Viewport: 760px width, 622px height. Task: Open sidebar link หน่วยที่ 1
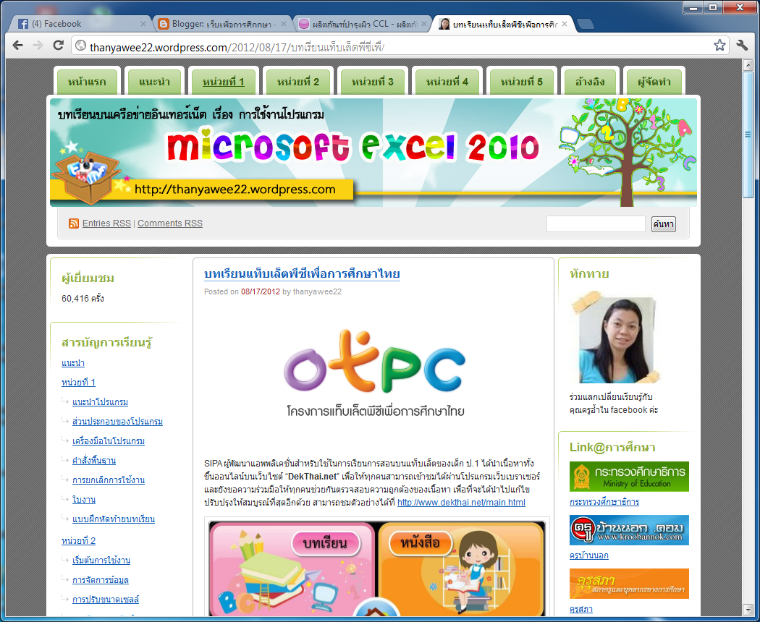click(78, 382)
